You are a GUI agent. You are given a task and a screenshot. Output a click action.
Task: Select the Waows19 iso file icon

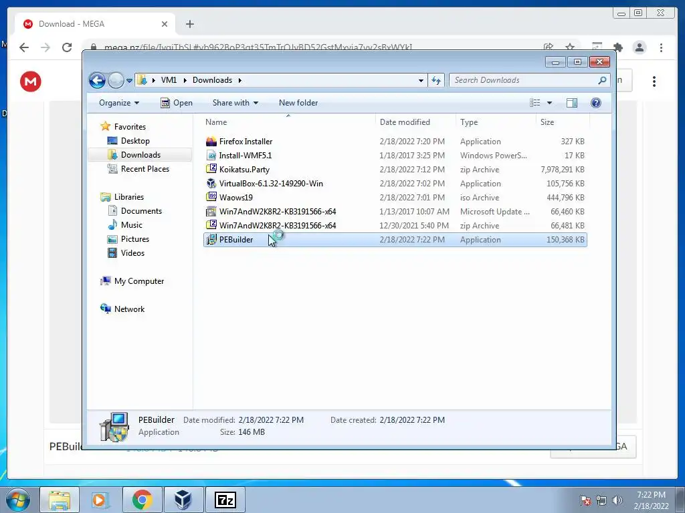click(211, 198)
